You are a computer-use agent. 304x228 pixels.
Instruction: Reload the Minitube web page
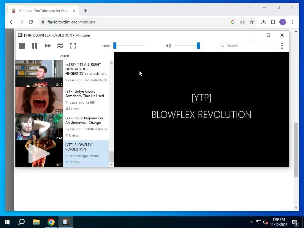click(x=31, y=22)
